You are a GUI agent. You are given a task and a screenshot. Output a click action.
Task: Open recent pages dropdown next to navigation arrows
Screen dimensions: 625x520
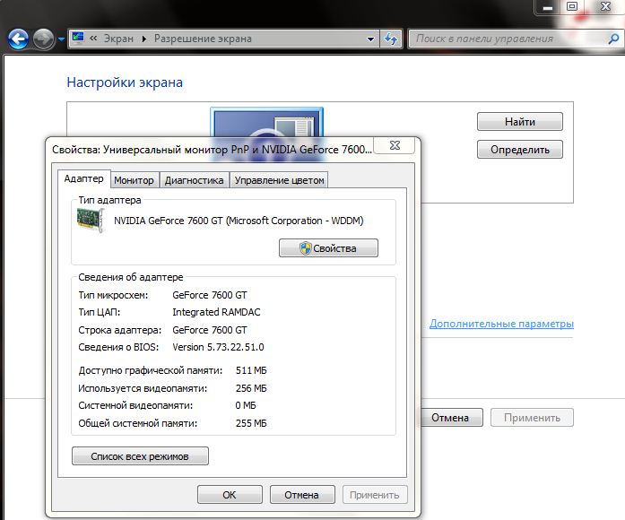(x=61, y=39)
